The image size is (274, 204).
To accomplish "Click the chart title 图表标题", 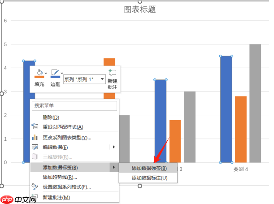I will coord(140,9).
